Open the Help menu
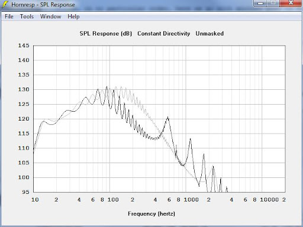Viewport: 303px width, 227px height. tap(73, 17)
